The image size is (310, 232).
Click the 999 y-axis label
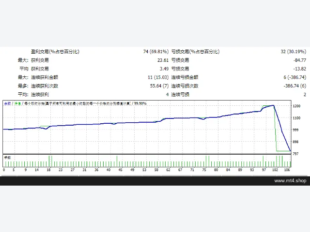(x=295, y=130)
